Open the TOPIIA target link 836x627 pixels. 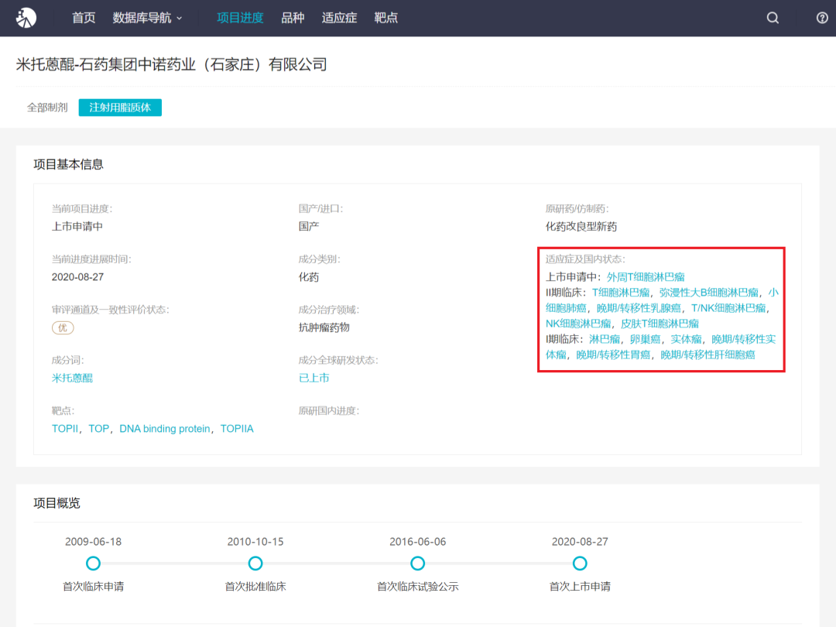(x=237, y=429)
